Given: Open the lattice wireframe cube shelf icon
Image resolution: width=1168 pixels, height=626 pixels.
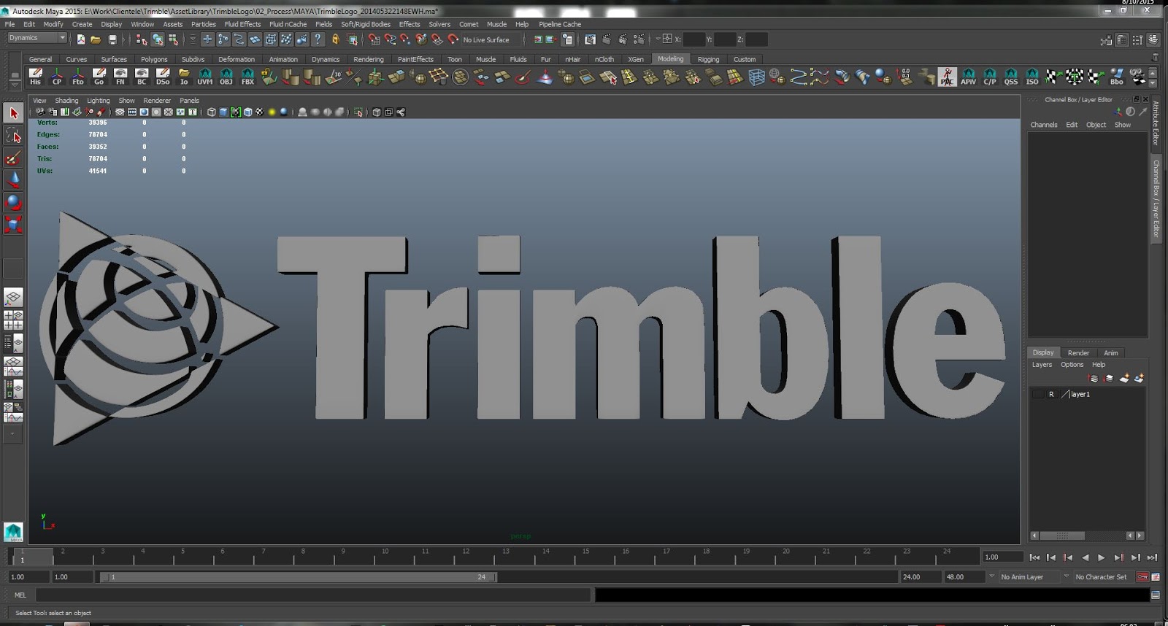Looking at the screenshot, I should (x=756, y=77).
